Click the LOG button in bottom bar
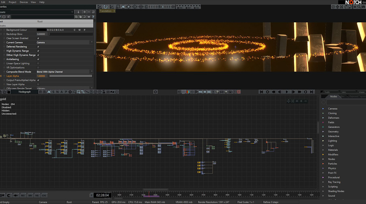This screenshot has width=366, height=204. (44, 195)
